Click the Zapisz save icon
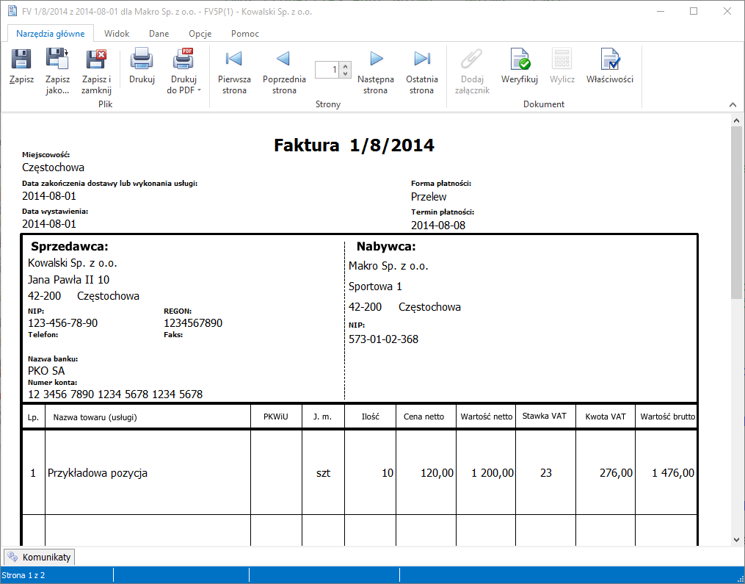Viewport: 745px width, 584px height. click(21, 60)
